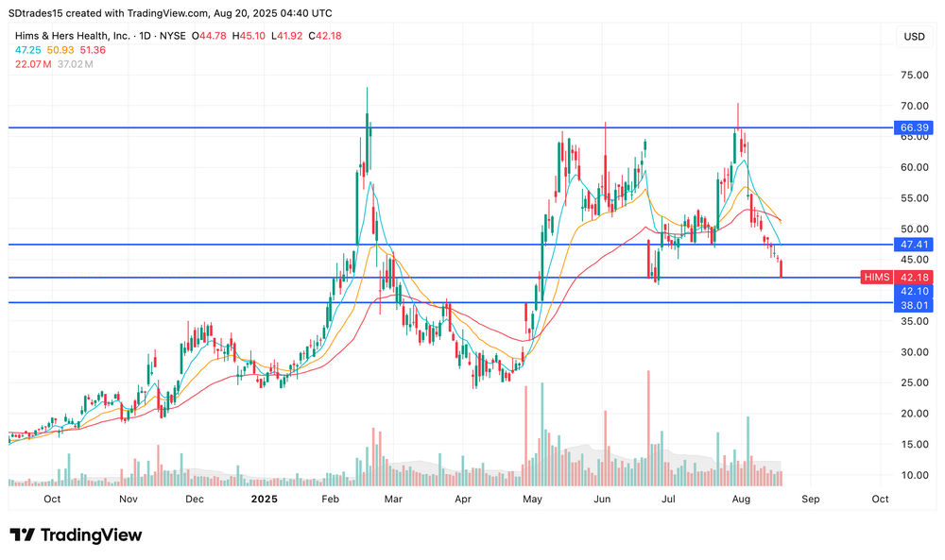Click the 25.00 price axis label
945x560 pixels.
click(x=914, y=383)
